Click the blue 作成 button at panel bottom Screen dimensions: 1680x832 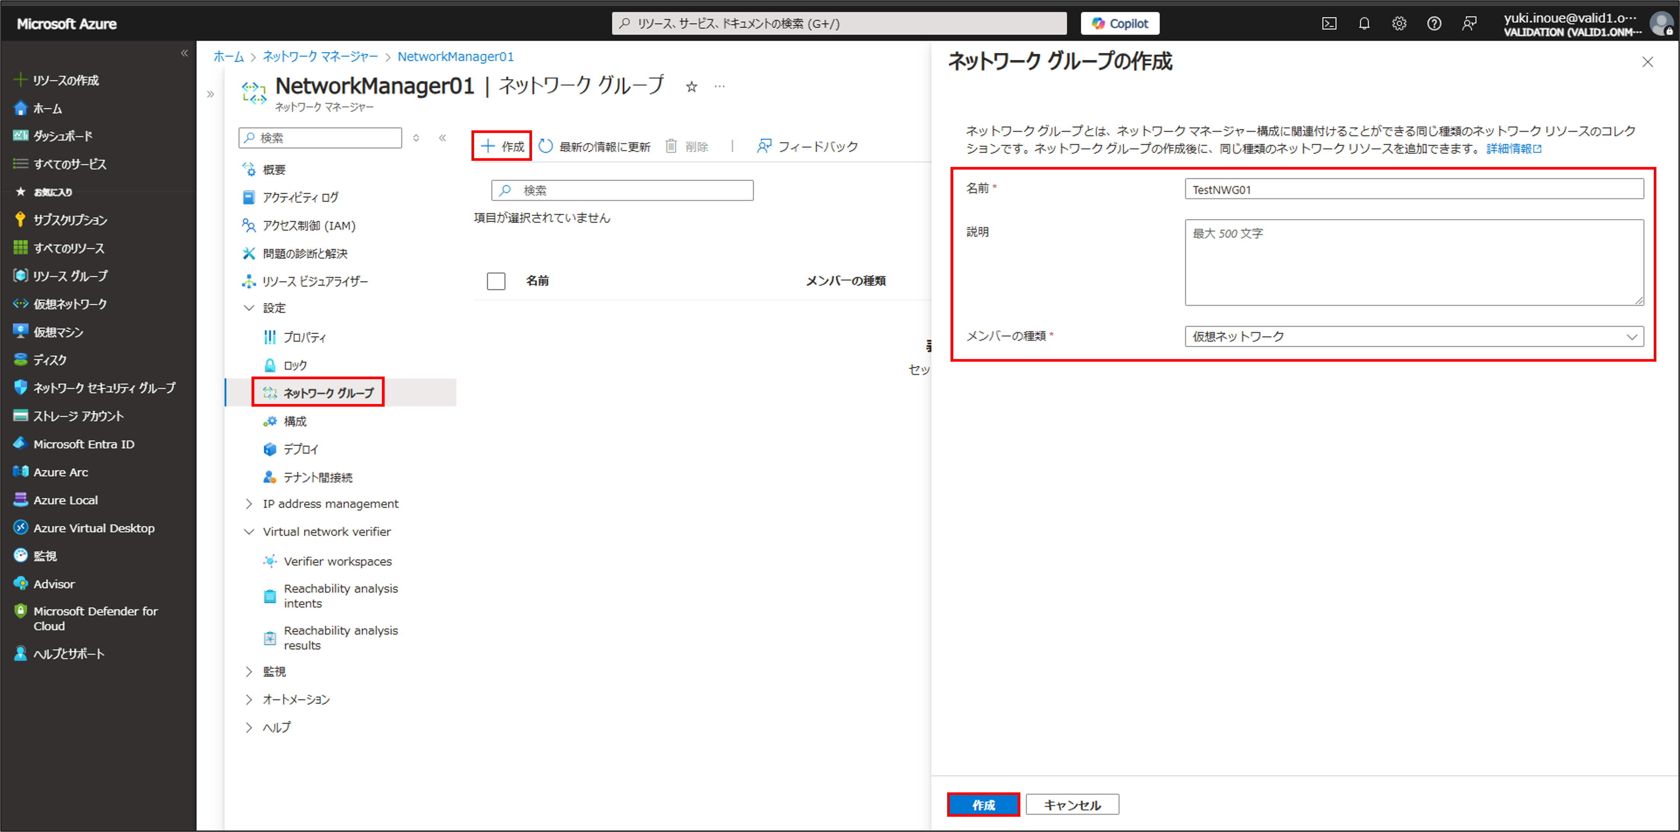pyautogui.click(x=983, y=805)
